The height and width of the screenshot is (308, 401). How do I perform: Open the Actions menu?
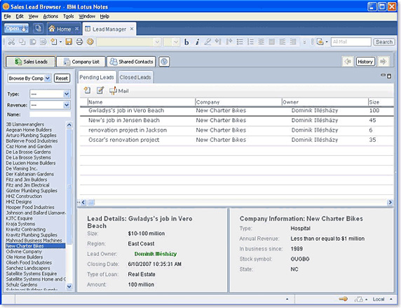(50, 16)
